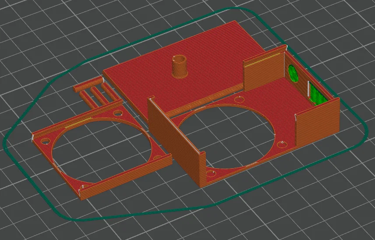
Task: Select the cylindrical standoff post on the plate
Action: pos(179,66)
